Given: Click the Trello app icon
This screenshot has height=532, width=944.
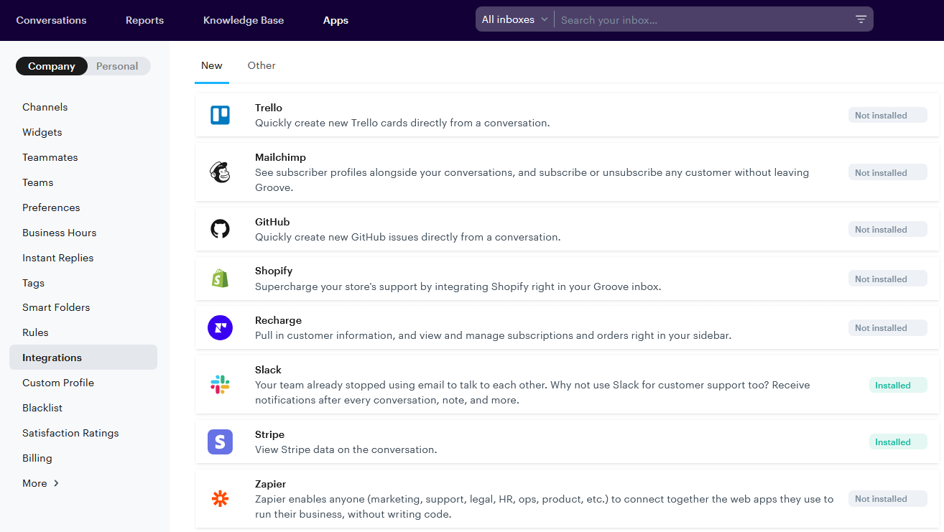Looking at the screenshot, I should (220, 115).
